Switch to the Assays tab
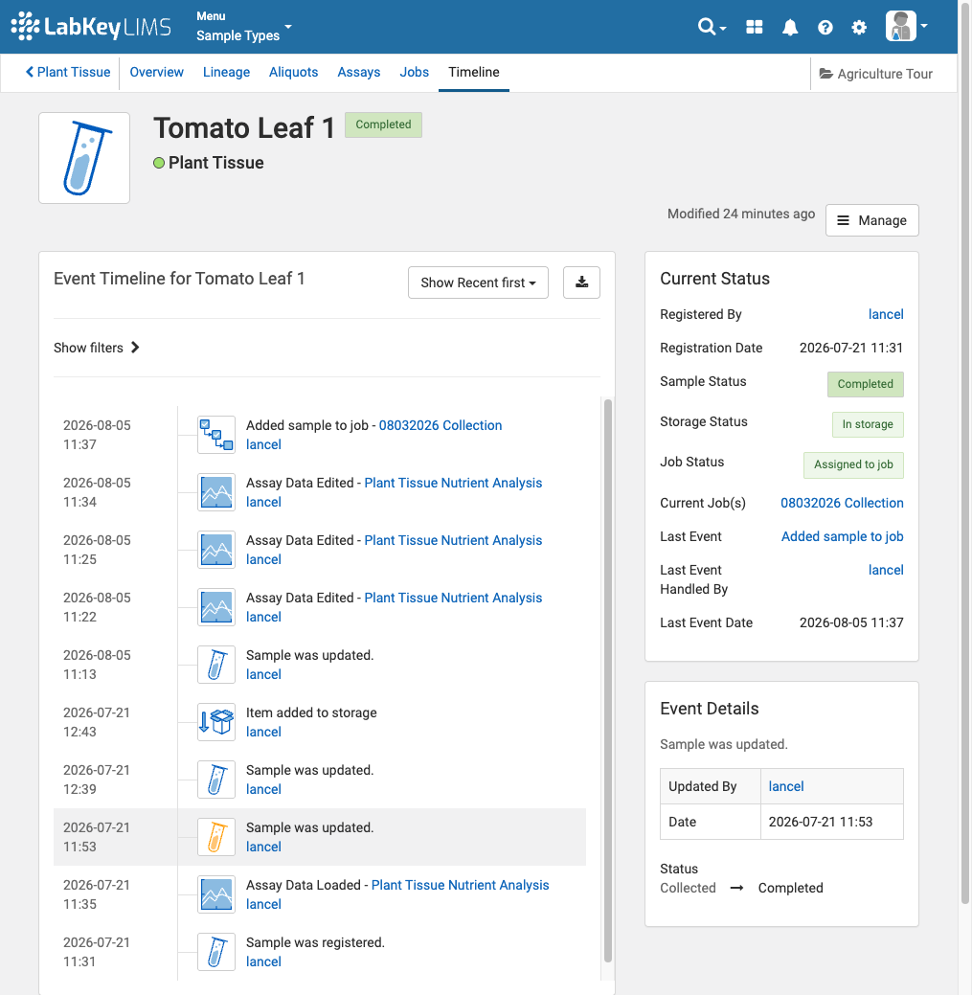This screenshot has height=995, width=972. pyautogui.click(x=358, y=73)
